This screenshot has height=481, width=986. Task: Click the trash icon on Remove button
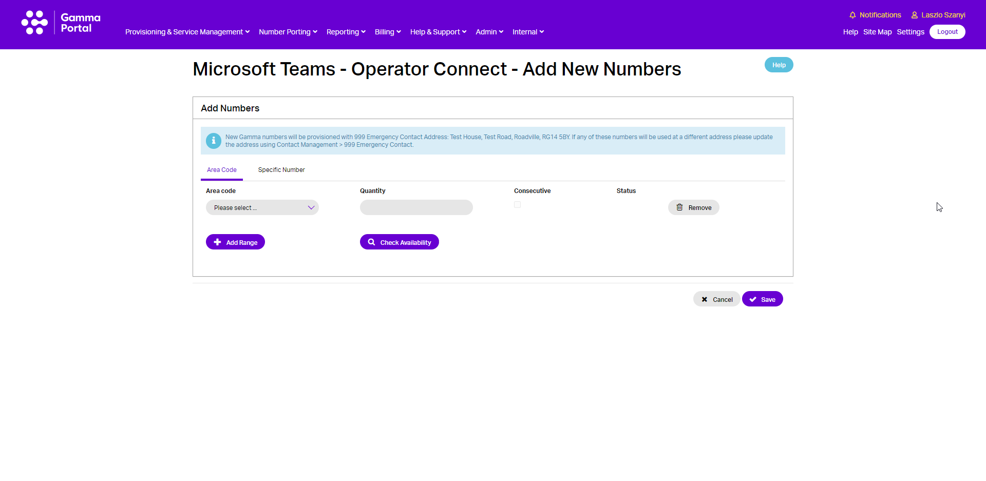click(x=679, y=207)
